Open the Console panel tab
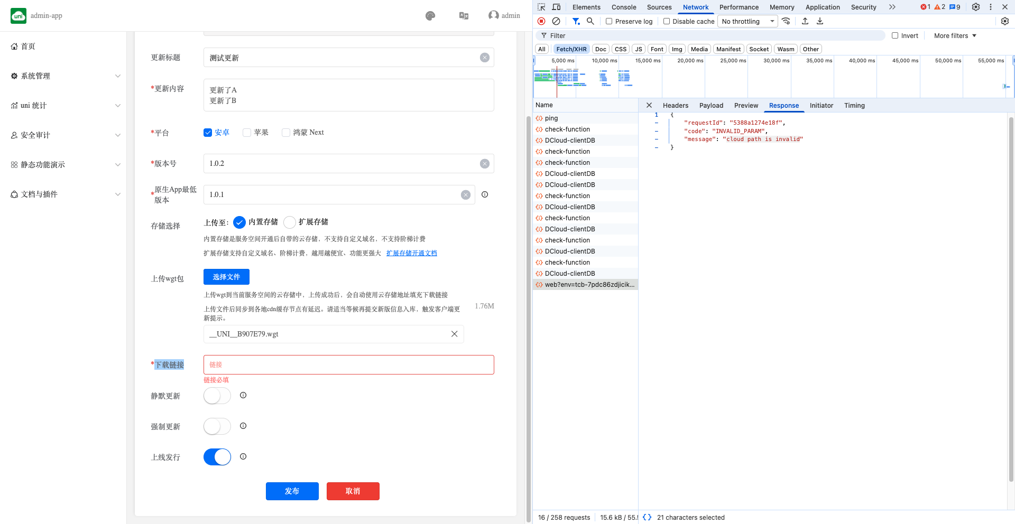 (624, 7)
